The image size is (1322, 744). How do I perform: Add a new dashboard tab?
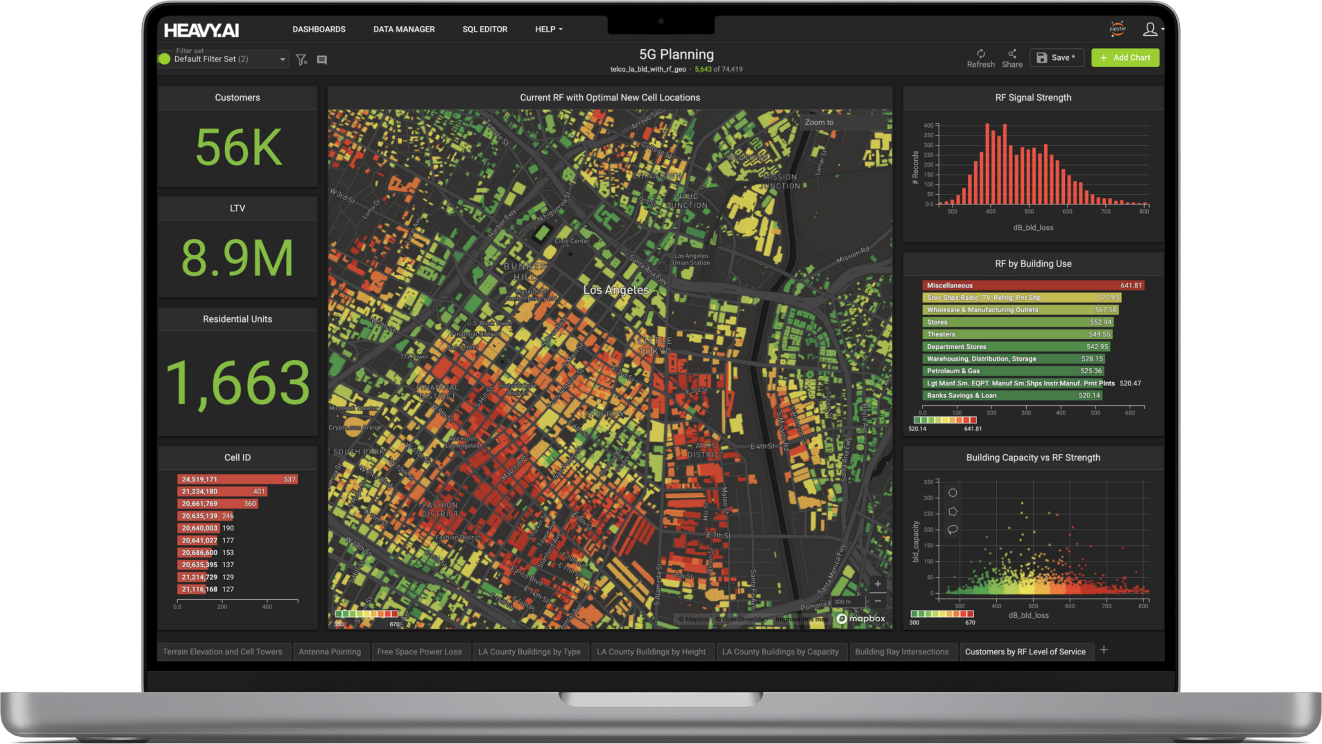pos(1104,650)
